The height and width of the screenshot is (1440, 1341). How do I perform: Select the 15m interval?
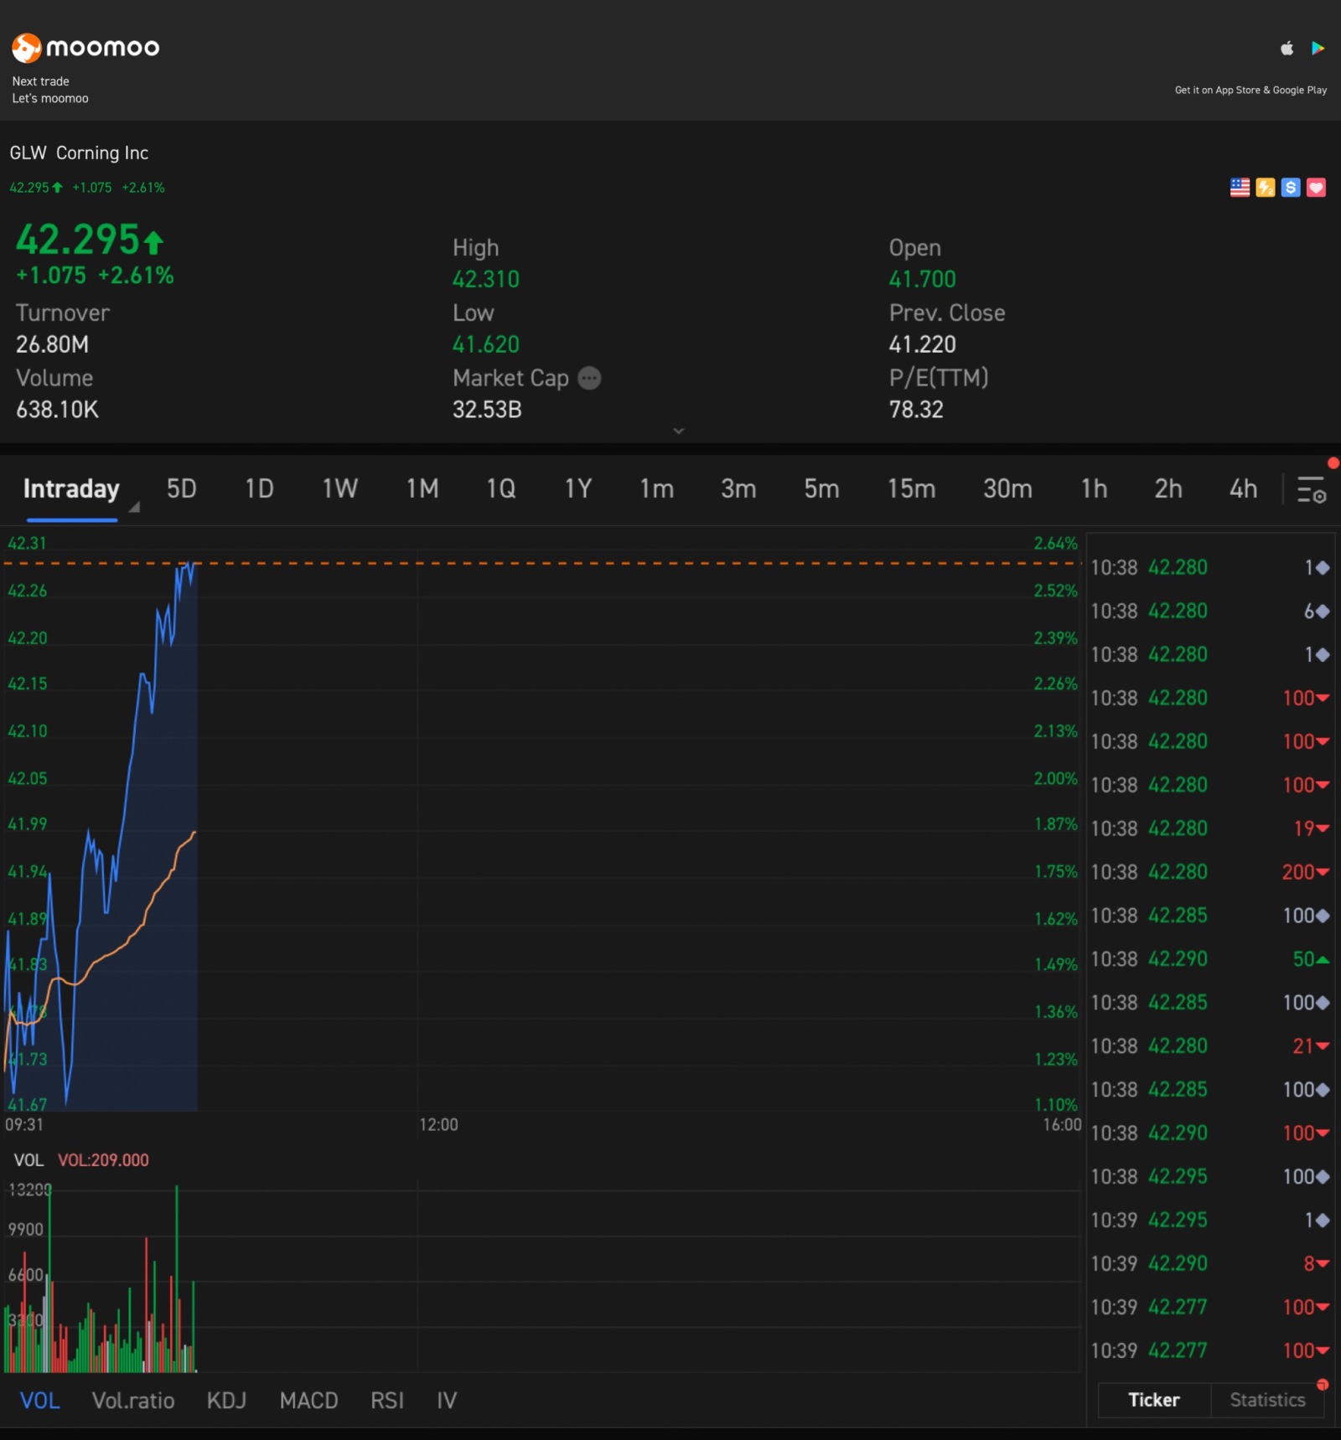(x=911, y=488)
